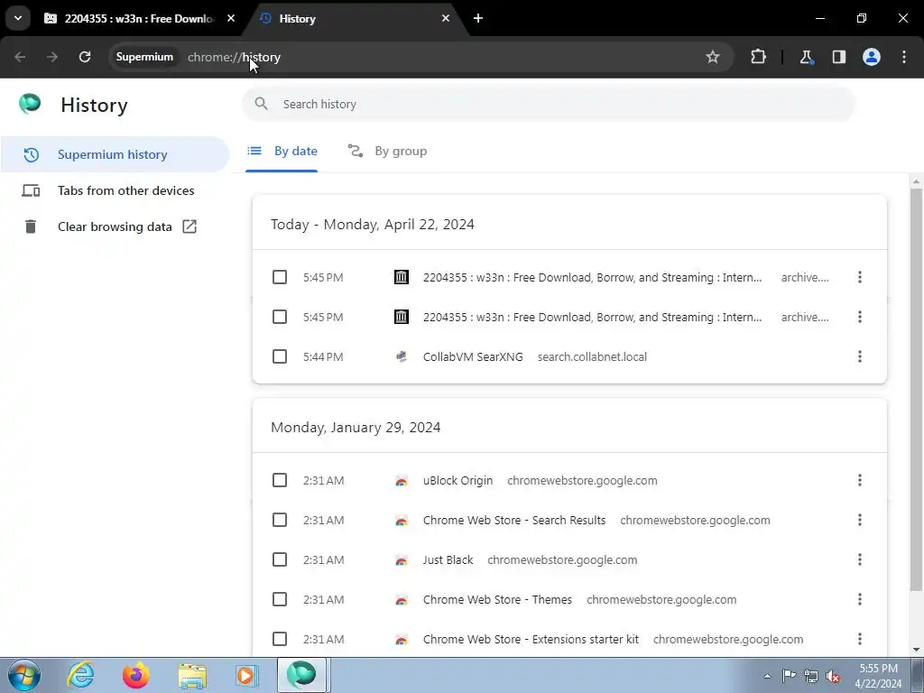Launch Firefox from the taskbar

(136, 675)
